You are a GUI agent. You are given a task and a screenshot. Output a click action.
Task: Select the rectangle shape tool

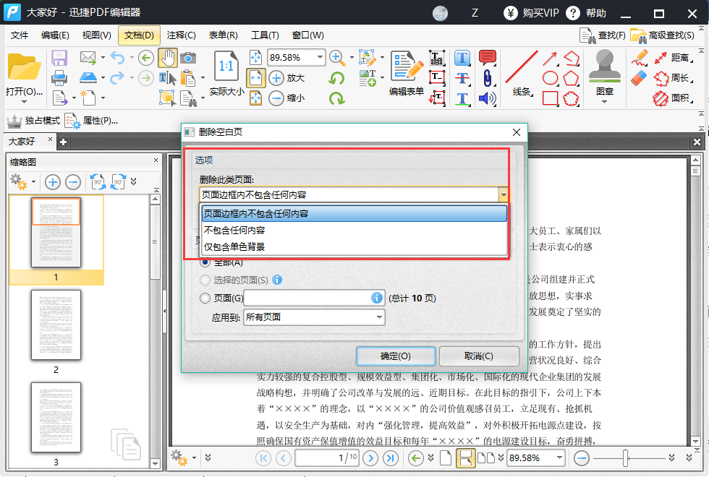[550, 98]
